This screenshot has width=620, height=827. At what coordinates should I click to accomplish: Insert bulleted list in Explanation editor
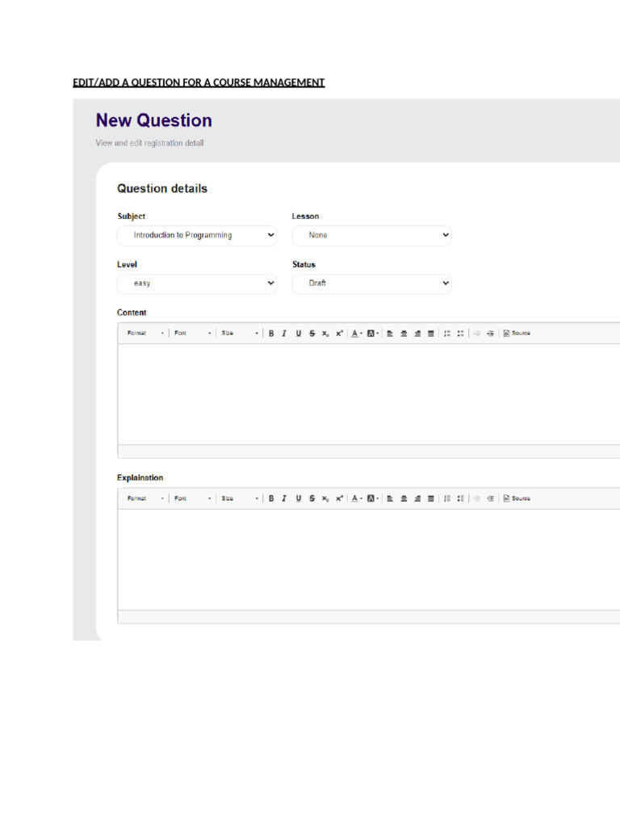(460, 499)
